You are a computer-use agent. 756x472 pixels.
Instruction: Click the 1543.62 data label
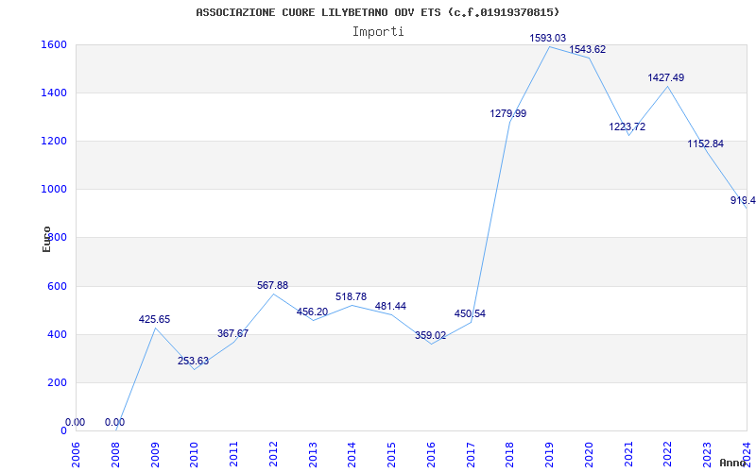point(587,50)
